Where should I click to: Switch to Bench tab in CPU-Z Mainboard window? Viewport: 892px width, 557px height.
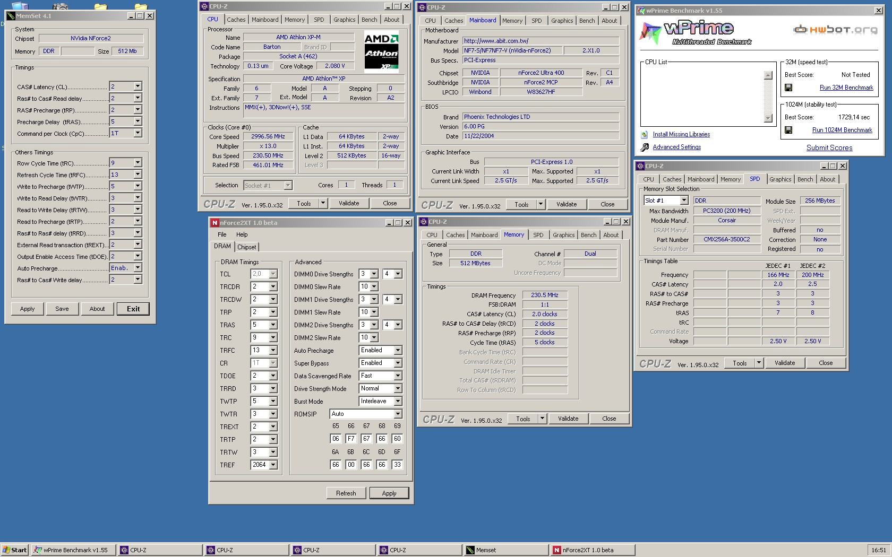587,21
